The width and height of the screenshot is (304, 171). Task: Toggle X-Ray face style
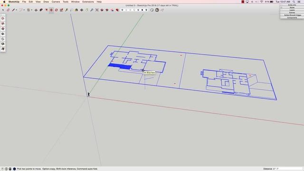(x=122, y=10)
